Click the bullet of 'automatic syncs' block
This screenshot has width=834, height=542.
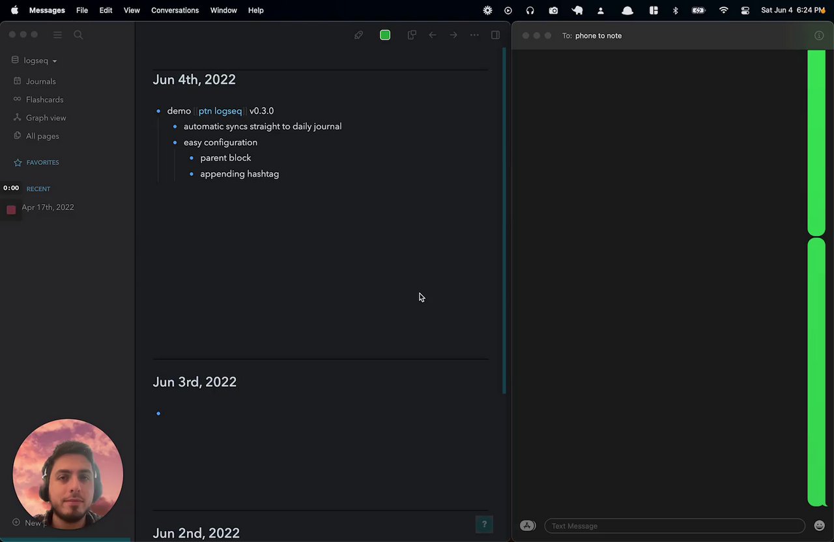pos(175,127)
